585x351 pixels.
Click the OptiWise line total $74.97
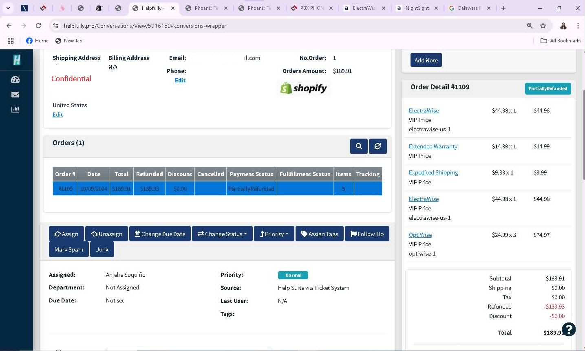(541, 235)
